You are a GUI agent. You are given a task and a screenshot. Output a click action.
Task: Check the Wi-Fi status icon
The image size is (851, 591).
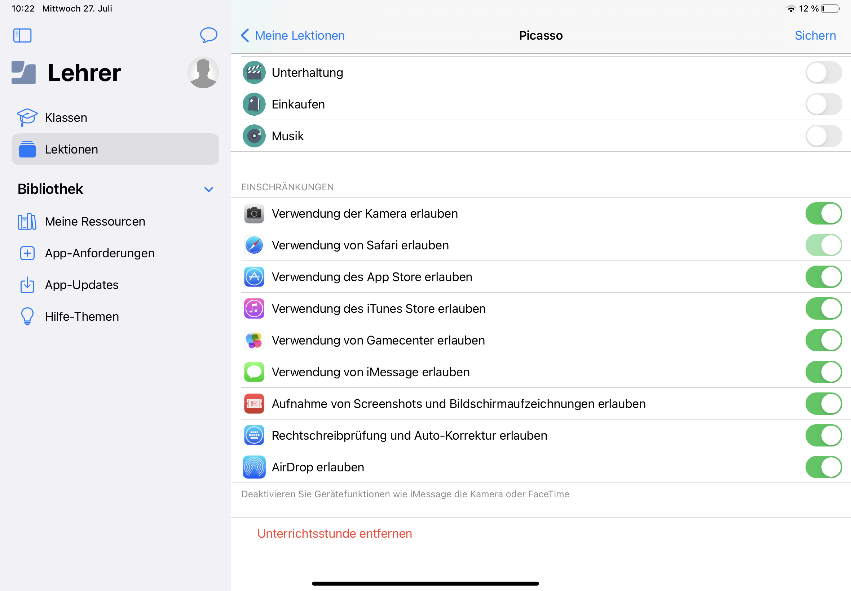click(x=791, y=9)
